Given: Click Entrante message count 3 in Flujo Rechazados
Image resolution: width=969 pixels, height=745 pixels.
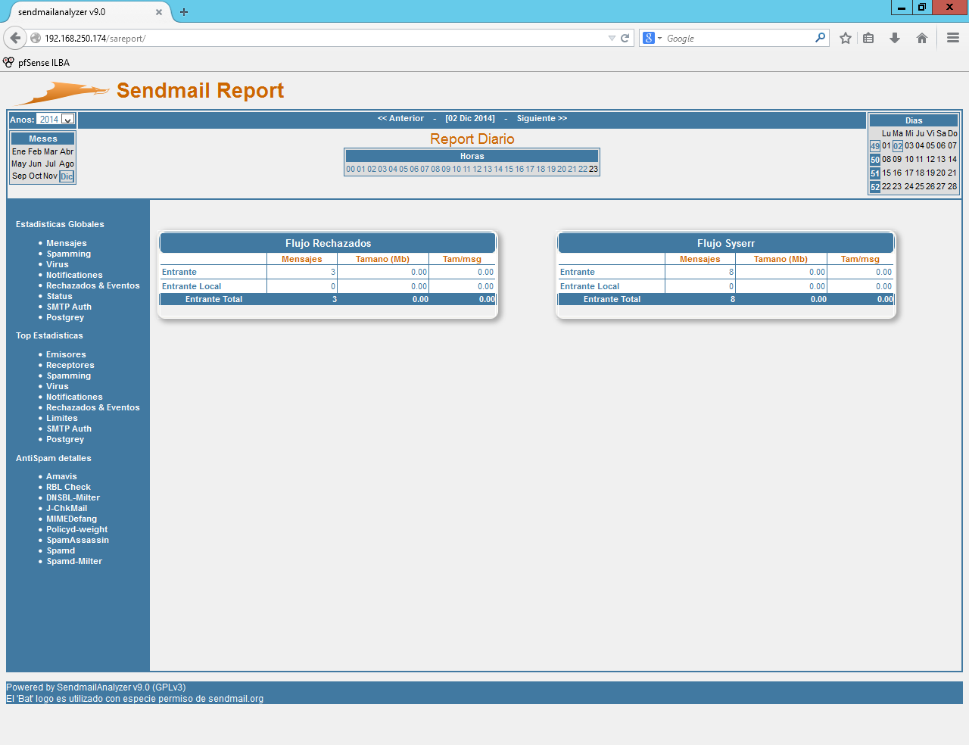Looking at the screenshot, I should tap(333, 272).
